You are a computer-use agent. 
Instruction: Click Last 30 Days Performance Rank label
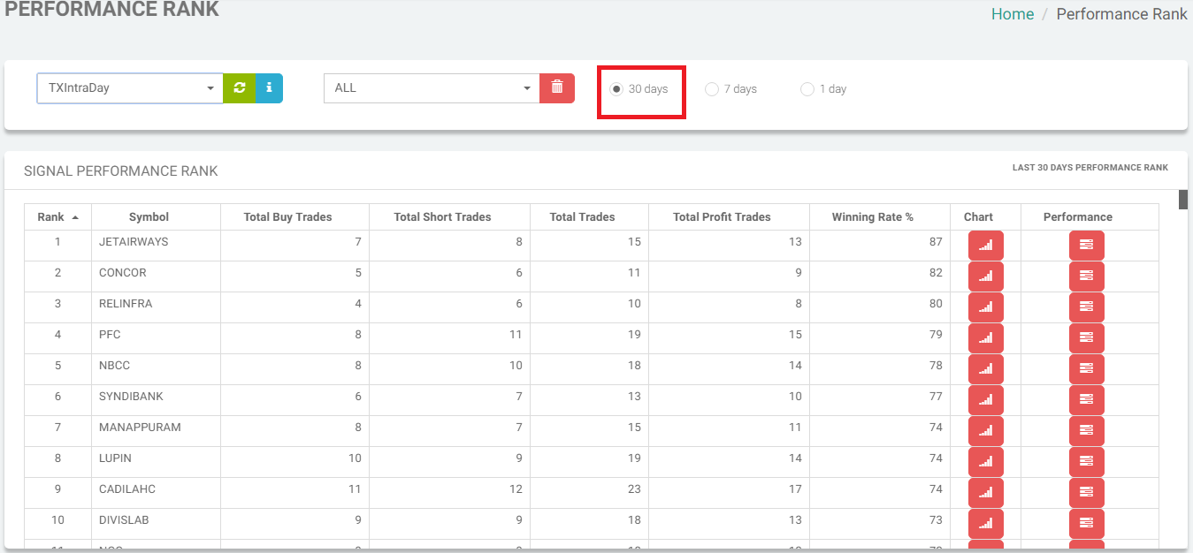pyautogui.click(x=1090, y=168)
